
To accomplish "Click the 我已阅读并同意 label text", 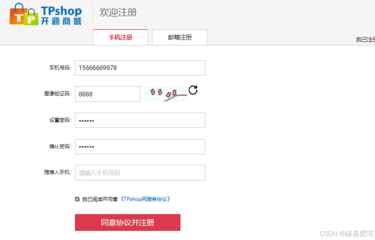I will (x=100, y=199).
